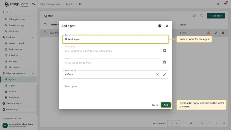Image resolution: width=231 pixels, height=130 pixels.
Task: Open Secrets storage in sidebar
Action: point(16,25)
